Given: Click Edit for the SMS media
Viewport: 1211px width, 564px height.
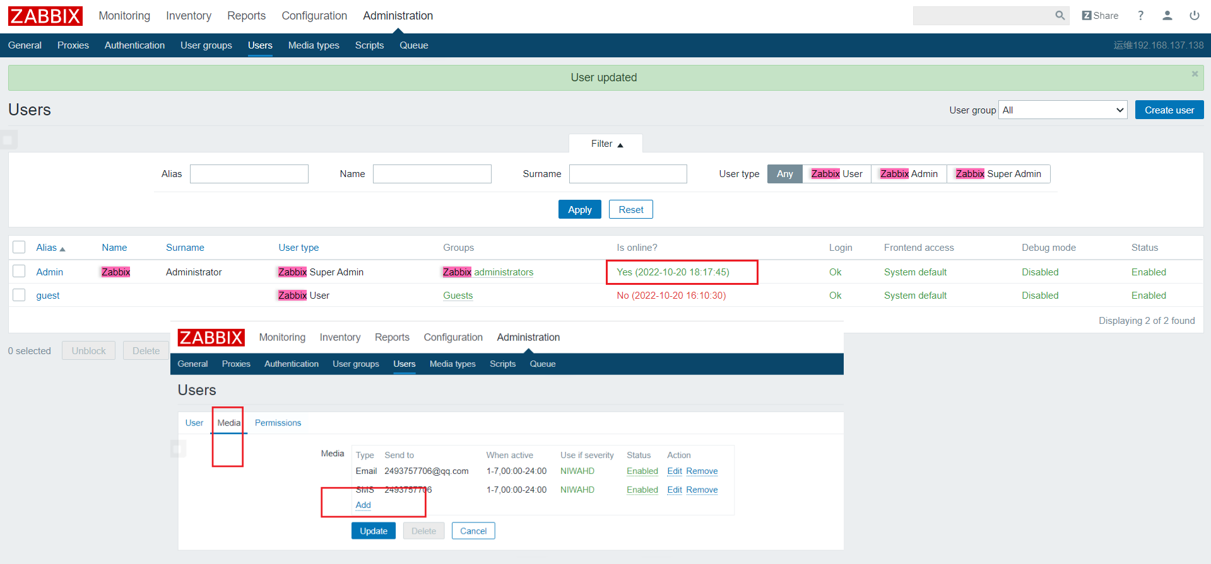Looking at the screenshot, I should [675, 490].
